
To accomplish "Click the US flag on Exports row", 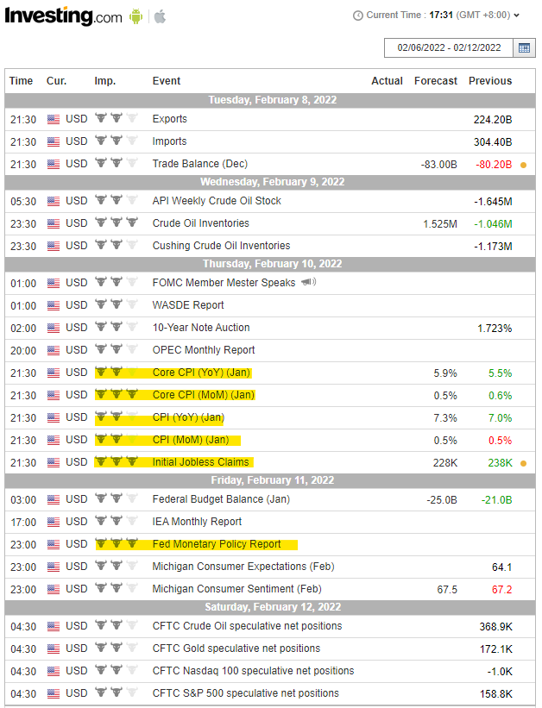I will point(54,119).
